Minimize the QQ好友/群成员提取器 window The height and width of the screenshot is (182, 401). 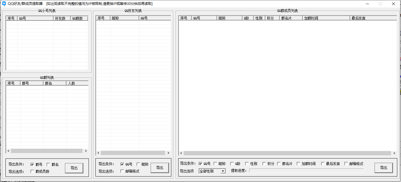click(367, 4)
